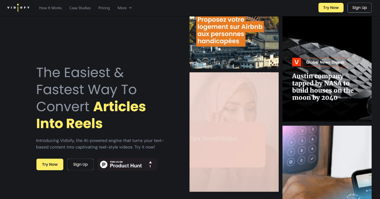Image resolution: width=380 pixels, height=199 pixels.
Task: Click the "Tips Tampil Segar" hijab video thumbnail
Action: [234, 132]
